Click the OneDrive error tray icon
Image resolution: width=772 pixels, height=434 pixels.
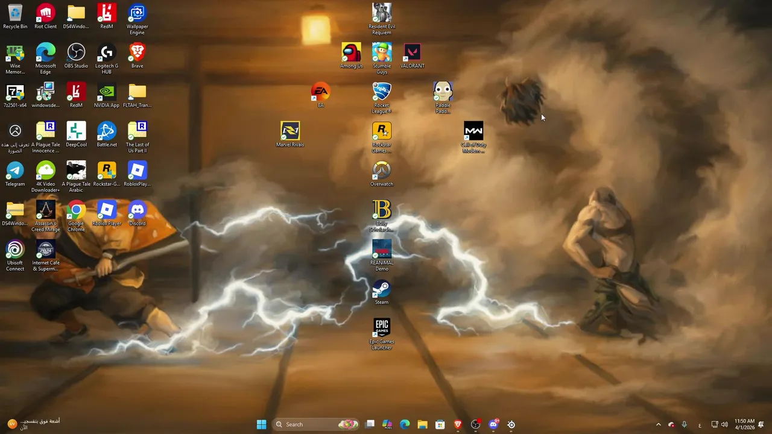(671, 424)
